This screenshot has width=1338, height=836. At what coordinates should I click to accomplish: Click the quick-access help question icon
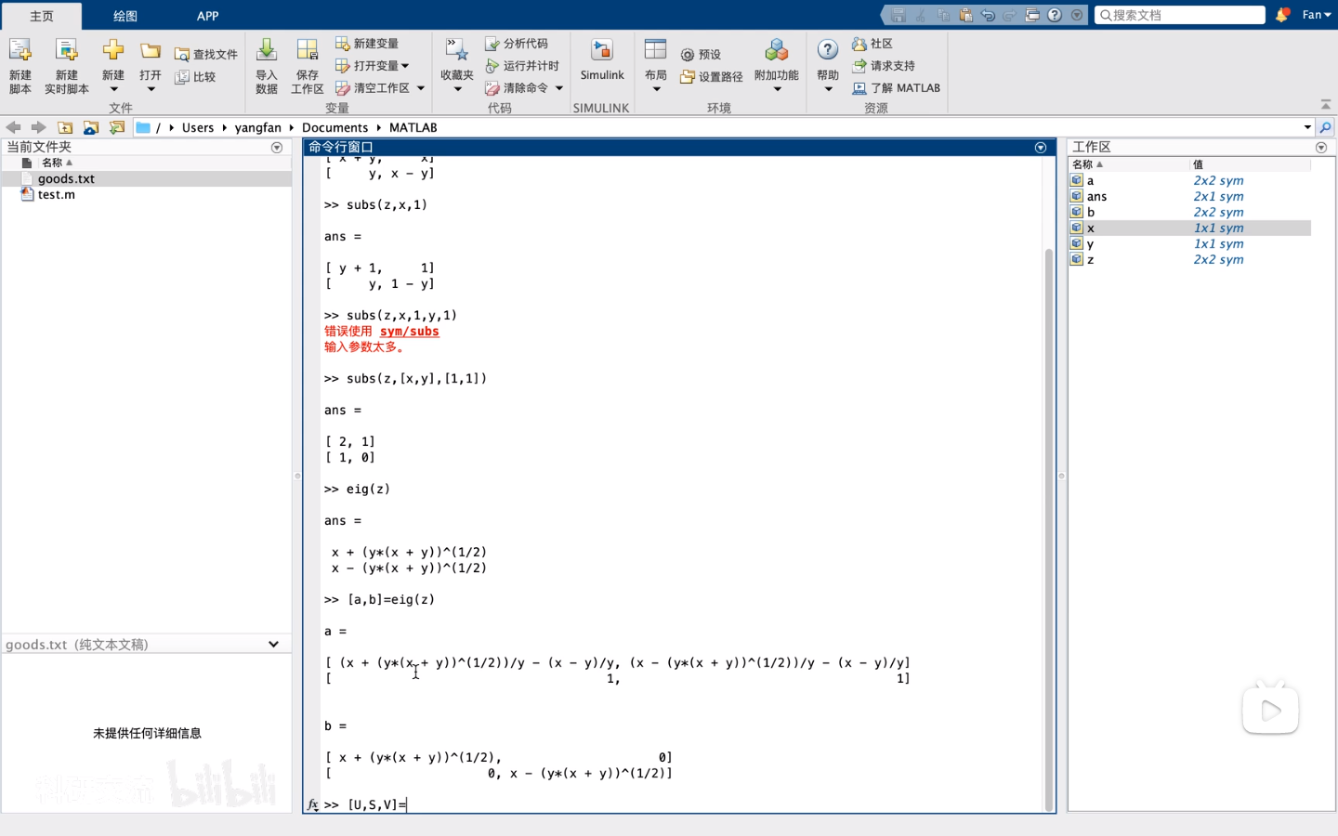click(x=1055, y=15)
